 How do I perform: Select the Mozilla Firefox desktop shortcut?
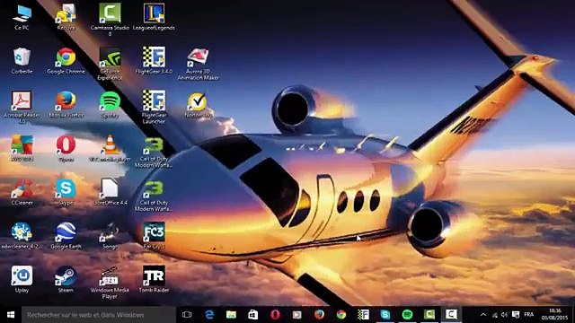pyautogui.click(x=66, y=104)
